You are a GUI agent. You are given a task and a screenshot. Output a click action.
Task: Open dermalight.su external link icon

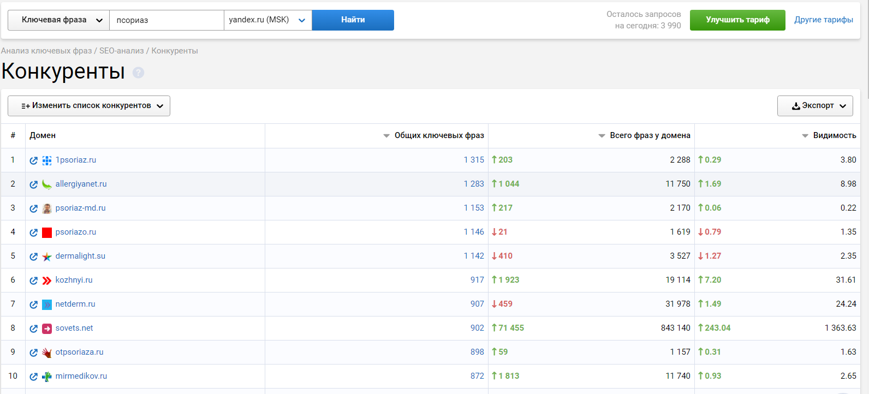click(33, 256)
